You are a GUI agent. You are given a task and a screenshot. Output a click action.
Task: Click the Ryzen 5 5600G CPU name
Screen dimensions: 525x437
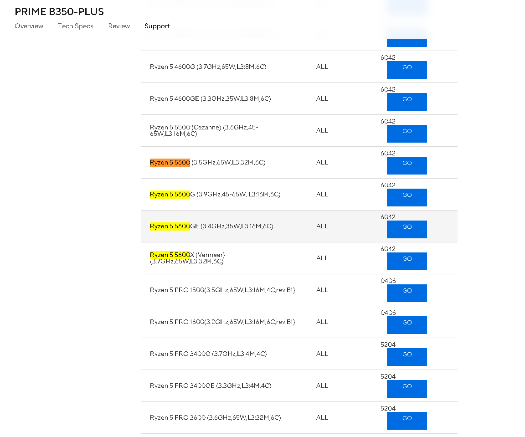pyautogui.click(x=215, y=194)
